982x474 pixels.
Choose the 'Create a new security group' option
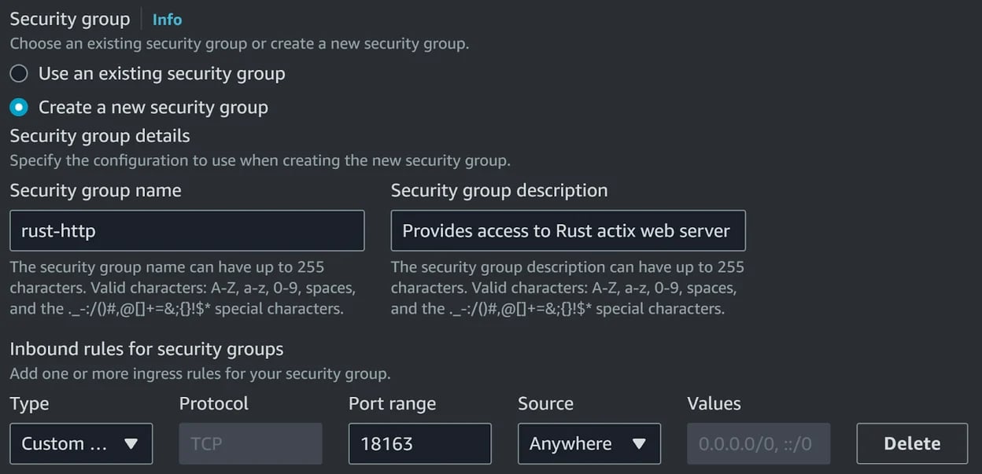19,107
